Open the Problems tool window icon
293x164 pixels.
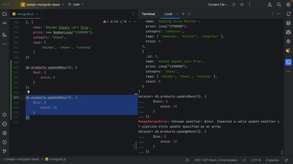point(5,142)
